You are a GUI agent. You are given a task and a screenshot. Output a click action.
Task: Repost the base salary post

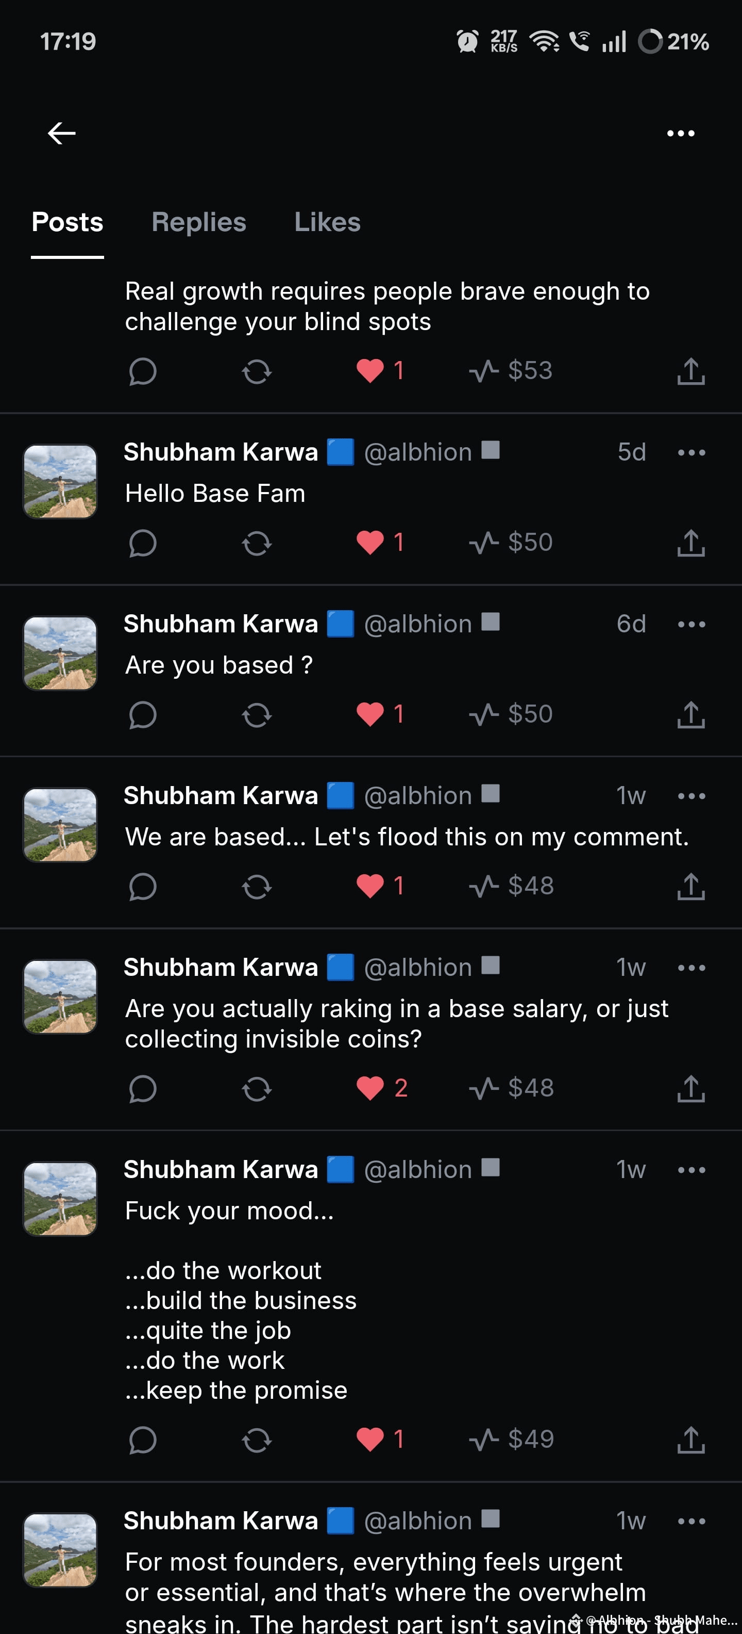coord(257,1089)
